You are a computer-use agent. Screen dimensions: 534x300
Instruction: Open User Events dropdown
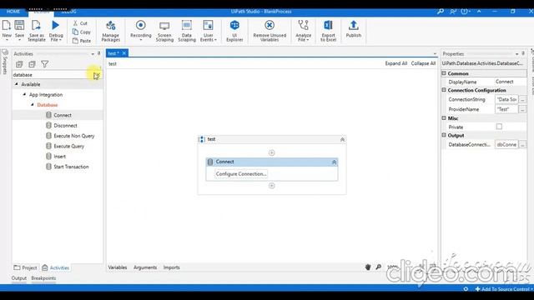[x=208, y=30]
